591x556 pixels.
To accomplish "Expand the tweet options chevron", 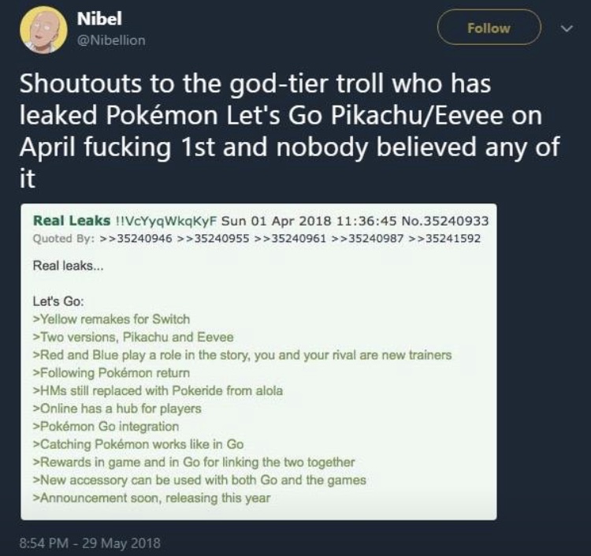I will (567, 28).
